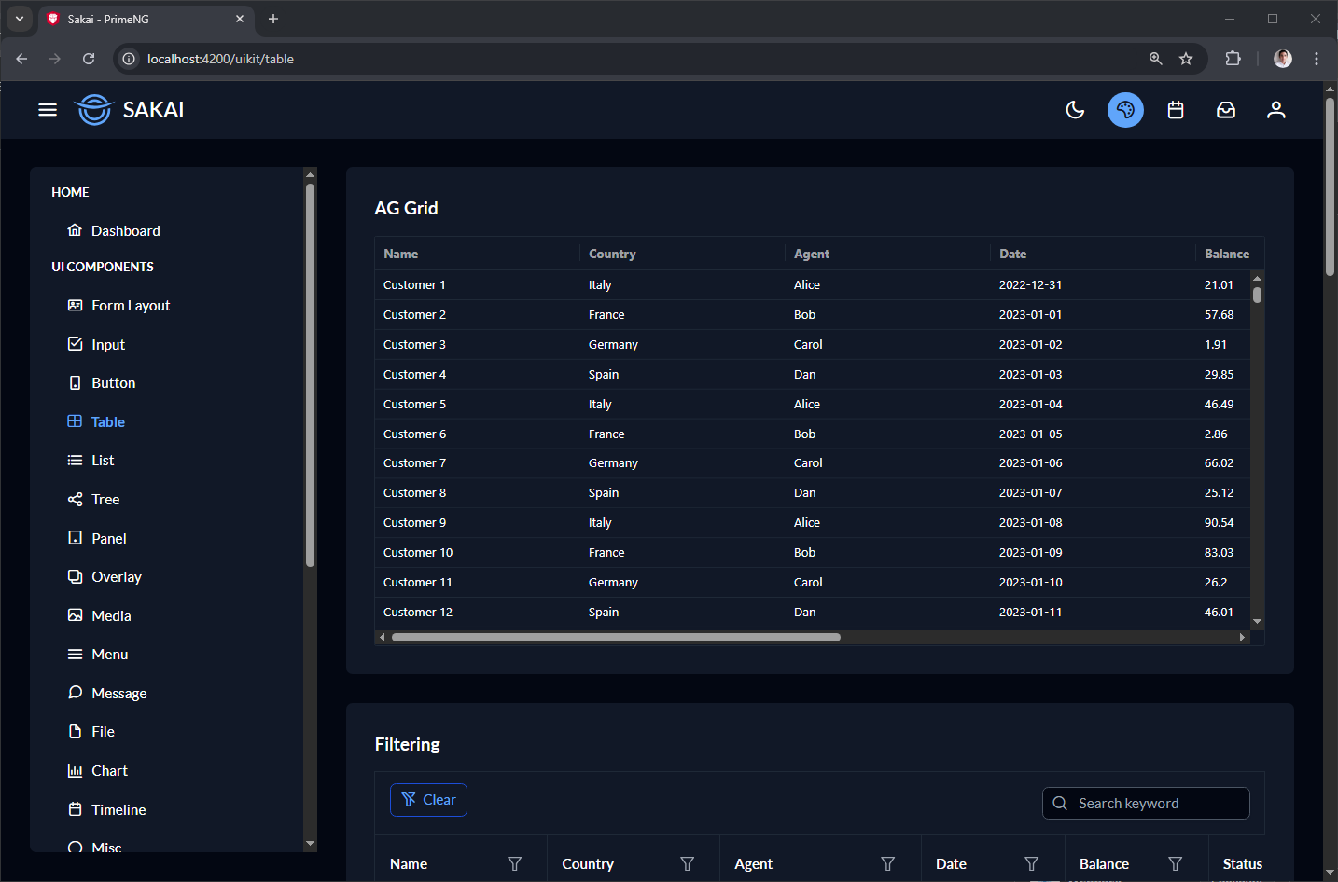Open the user profile icon
Screen dimensions: 1338x882
point(1276,110)
